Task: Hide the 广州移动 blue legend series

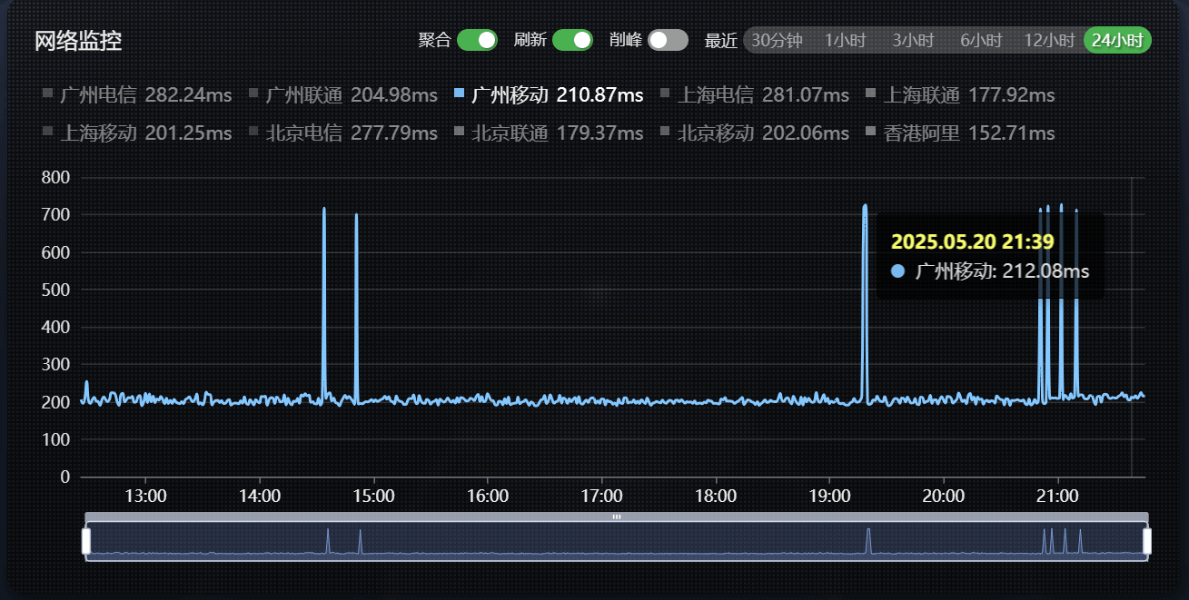Action: [x=548, y=95]
